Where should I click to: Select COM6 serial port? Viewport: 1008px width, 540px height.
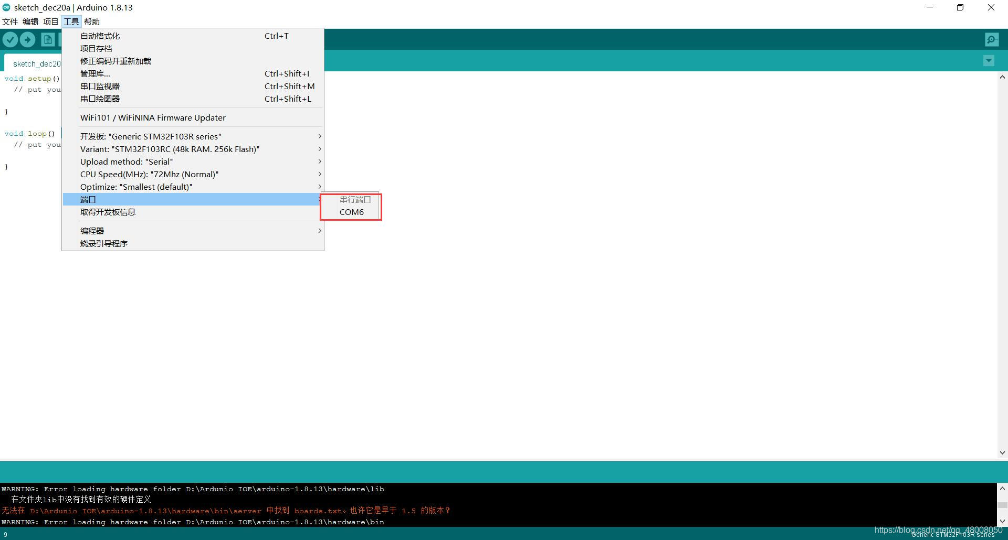pyautogui.click(x=351, y=212)
